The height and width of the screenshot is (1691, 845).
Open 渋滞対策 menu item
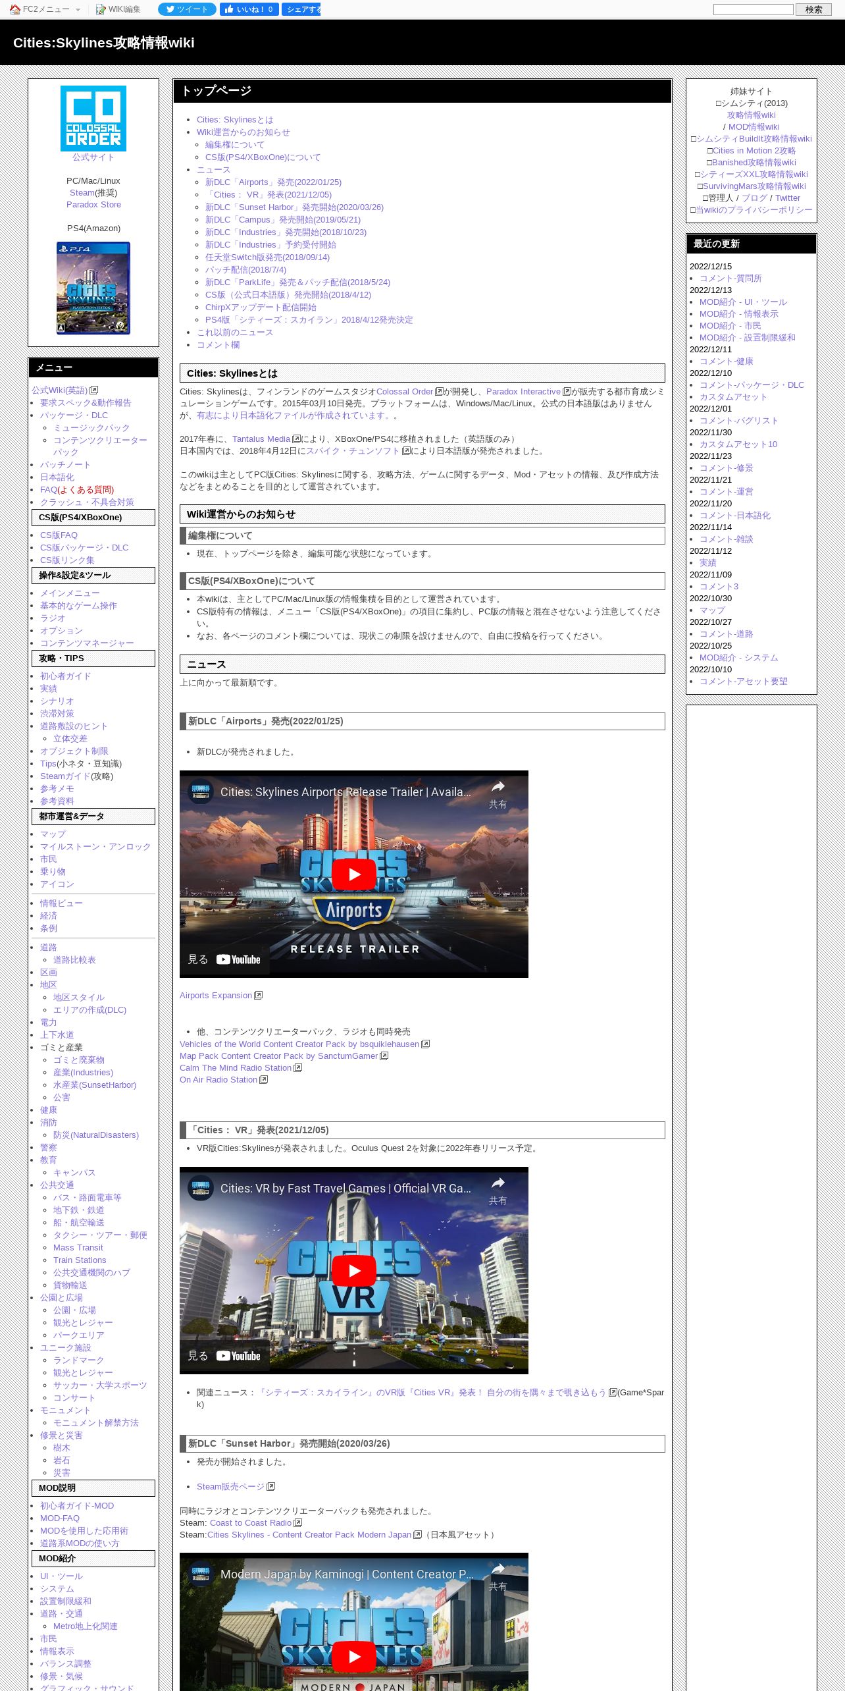coord(57,714)
